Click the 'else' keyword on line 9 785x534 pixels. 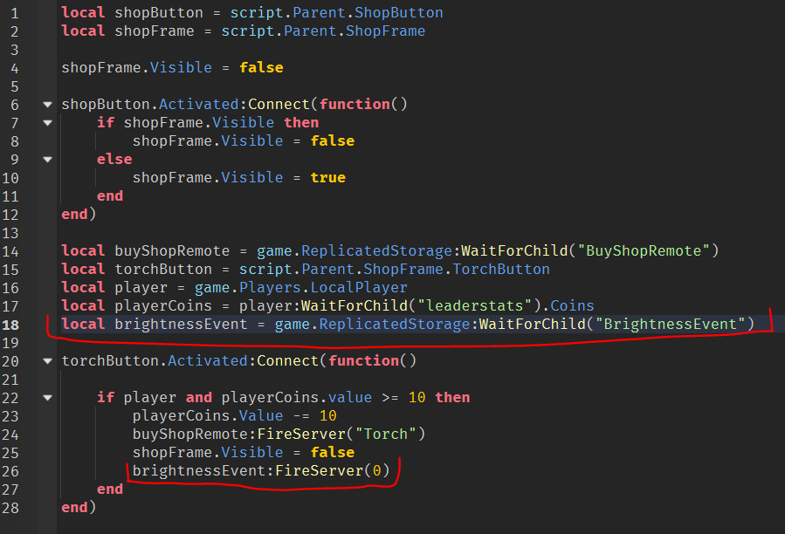pos(114,159)
